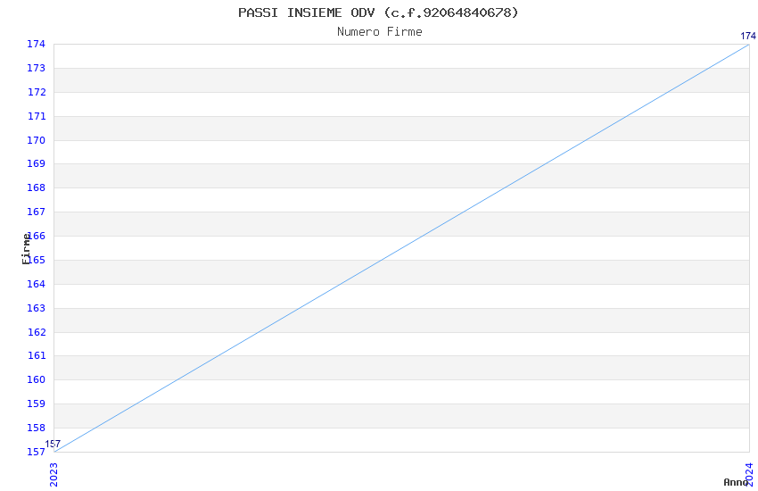Screen dimensions: 758x491
Task: Click the y-axis tick 158
Action: tap(37, 428)
